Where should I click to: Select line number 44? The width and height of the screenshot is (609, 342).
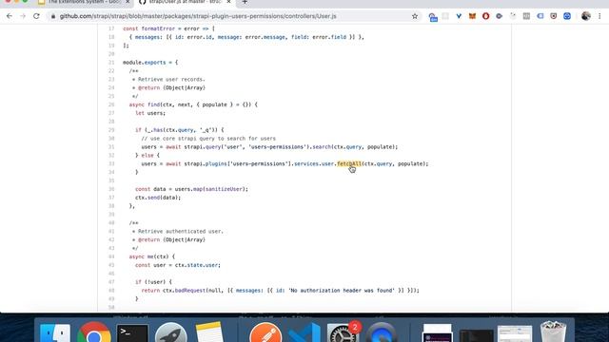point(111,256)
